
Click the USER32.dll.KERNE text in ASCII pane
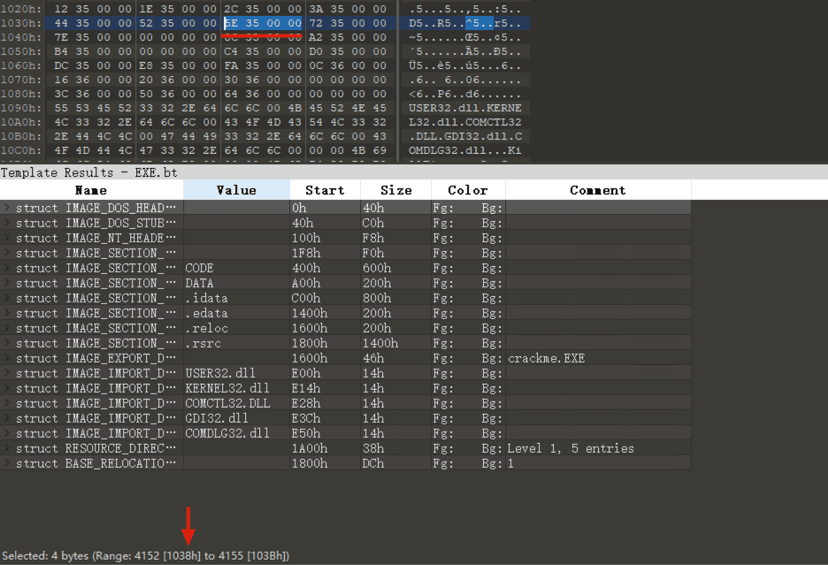click(464, 108)
